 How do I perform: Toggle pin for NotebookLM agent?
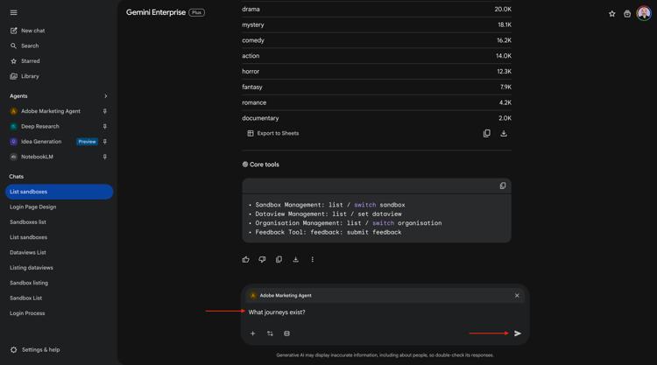pos(105,157)
